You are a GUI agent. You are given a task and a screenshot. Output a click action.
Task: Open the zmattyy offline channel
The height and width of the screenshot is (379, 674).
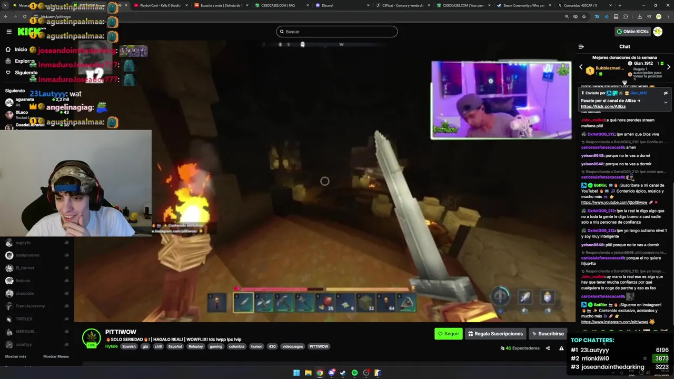[37, 344]
